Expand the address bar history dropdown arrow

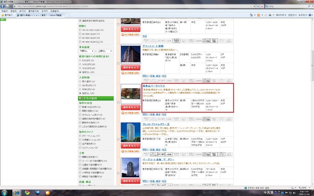(x=254, y=6)
